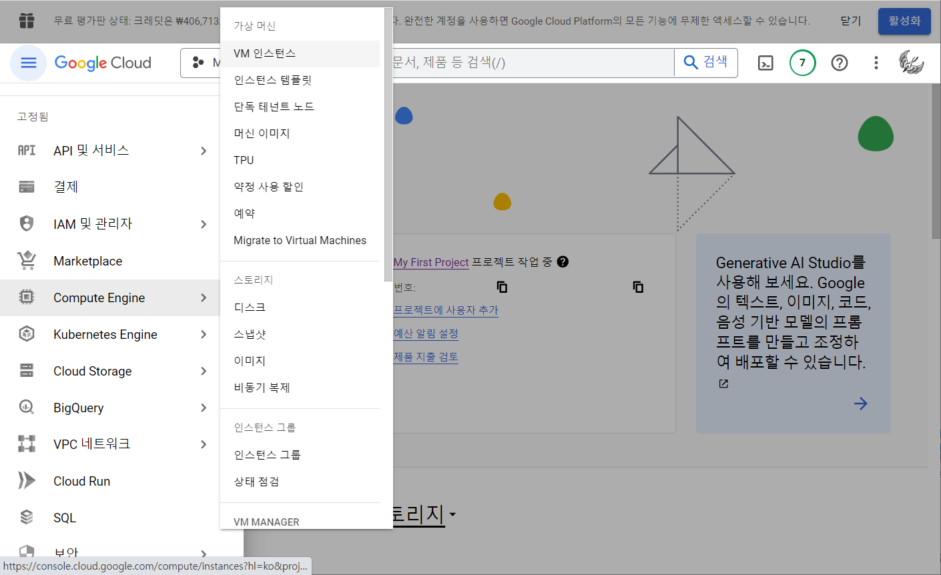The image size is (941, 575).
Task: Expand the API 및 서비스 submenu chevron
Action: [204, 151]
